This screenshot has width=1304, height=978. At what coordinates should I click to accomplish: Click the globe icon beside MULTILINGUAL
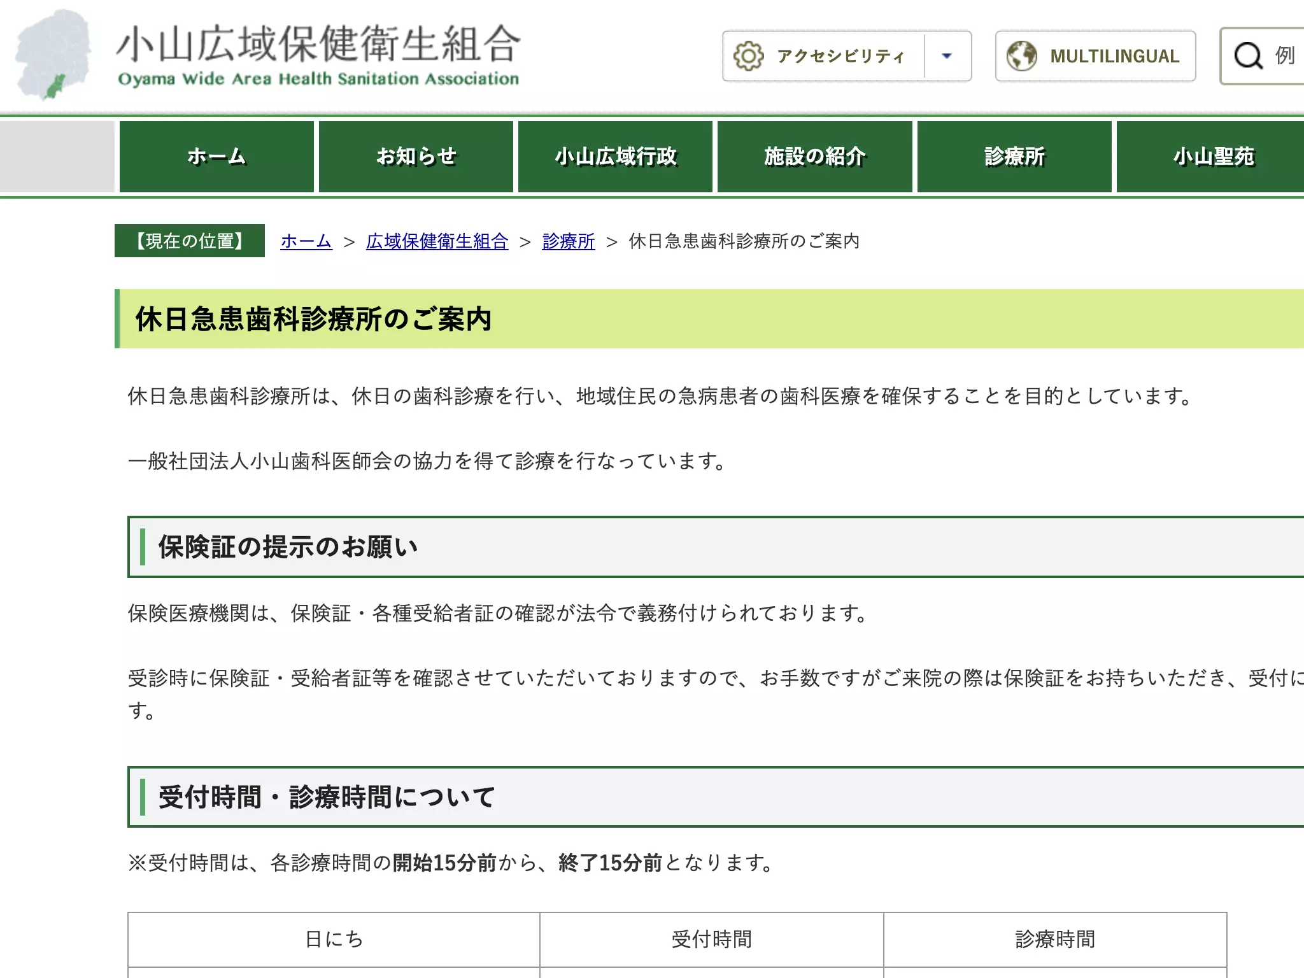point(1021,56)
